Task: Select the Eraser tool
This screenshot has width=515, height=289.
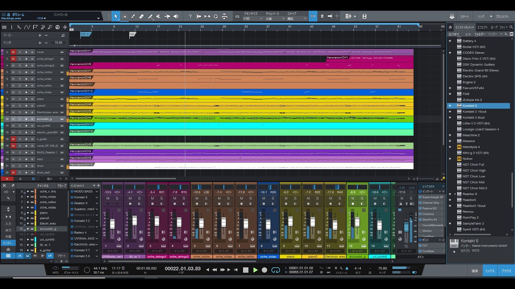Action: point(142,16)
